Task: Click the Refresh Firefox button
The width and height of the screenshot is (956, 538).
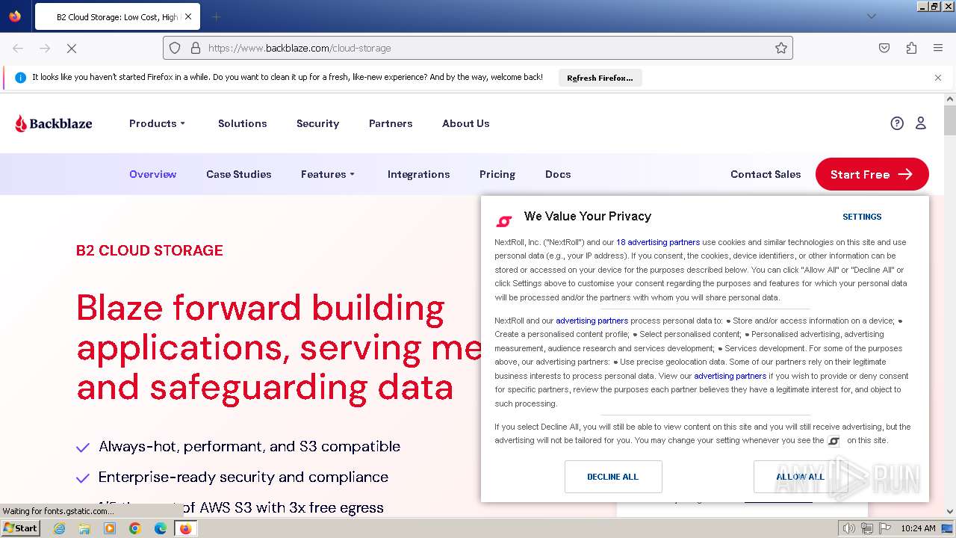Action: click(x=600, y=78)
